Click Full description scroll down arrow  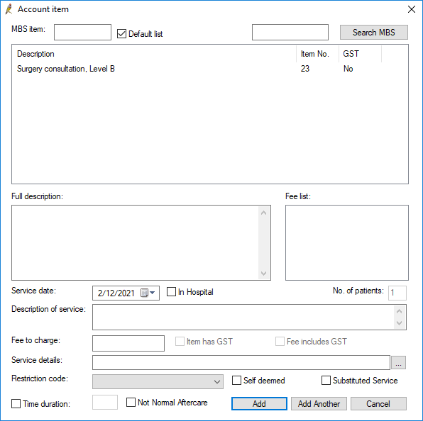pos(264,273)
